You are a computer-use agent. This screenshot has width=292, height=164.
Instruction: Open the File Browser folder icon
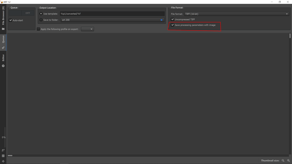pos(3,29)
